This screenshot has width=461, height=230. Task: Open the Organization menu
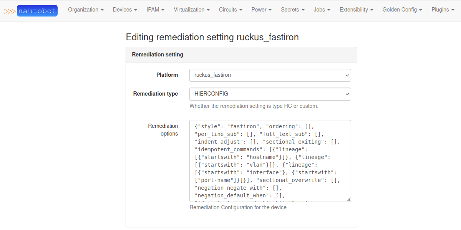click(86, 10)
